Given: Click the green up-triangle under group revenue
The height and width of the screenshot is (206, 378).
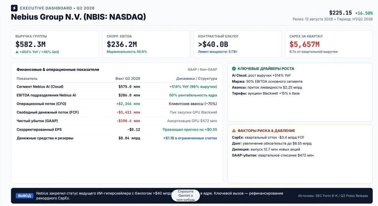Looking at the screenshot, I should tap(17, 52).
